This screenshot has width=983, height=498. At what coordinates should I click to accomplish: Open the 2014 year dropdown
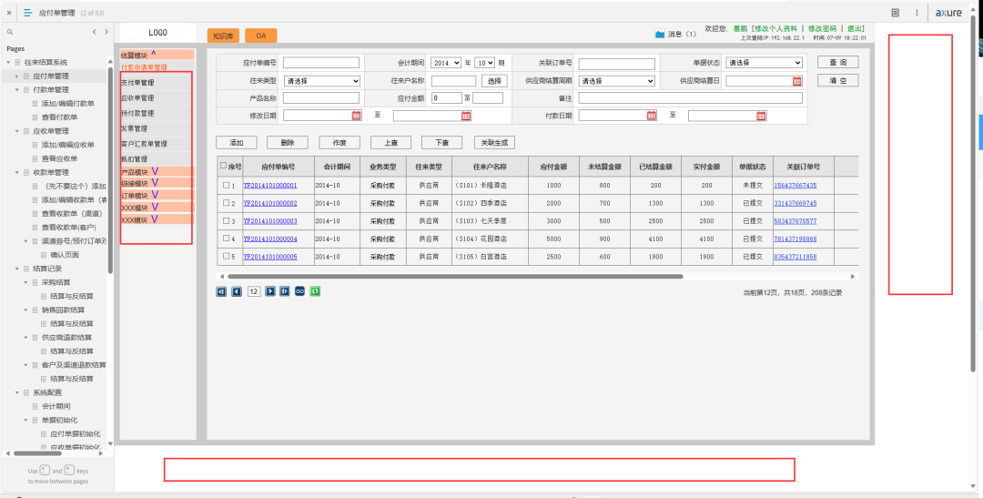point(446,63)
